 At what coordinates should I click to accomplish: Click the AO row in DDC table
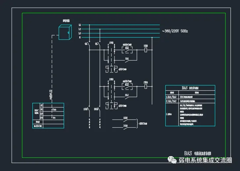(x=52, y=113)
